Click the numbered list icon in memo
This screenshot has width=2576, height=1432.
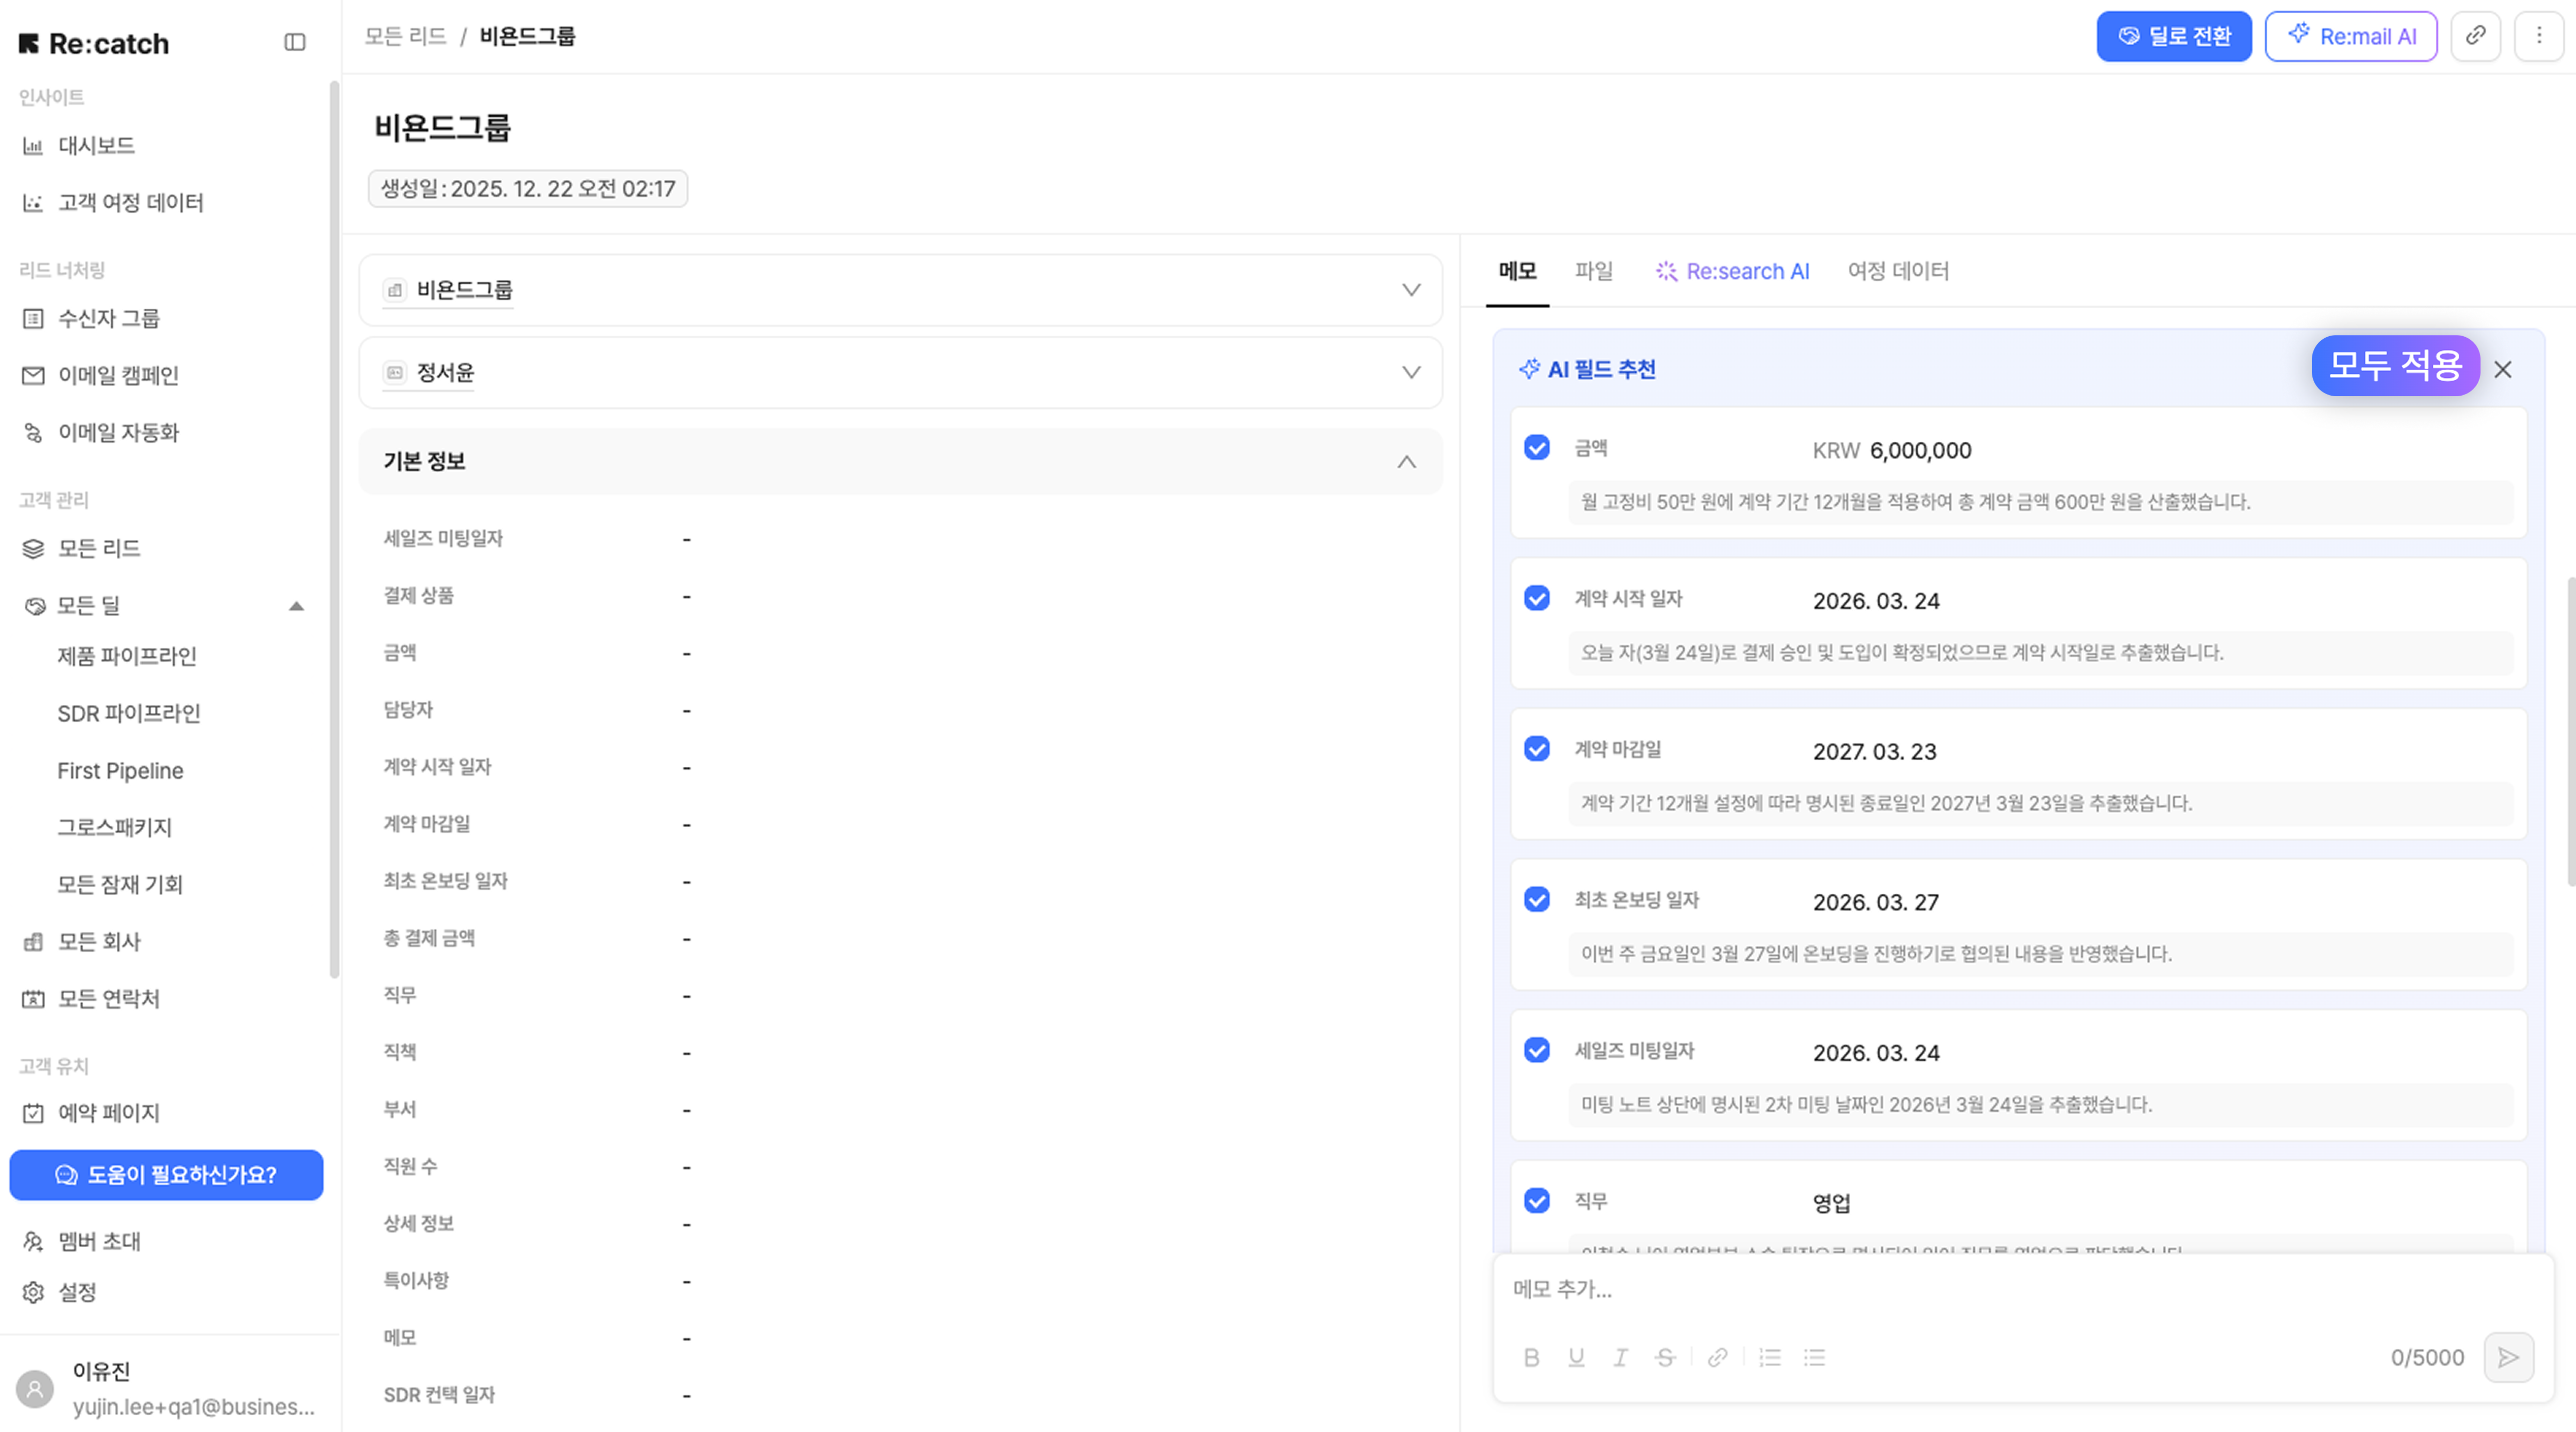pos(1770,1357)
